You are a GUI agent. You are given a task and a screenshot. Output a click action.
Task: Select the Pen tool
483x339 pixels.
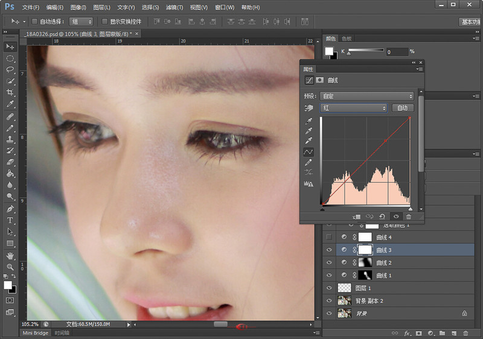(x=10, y=209)
